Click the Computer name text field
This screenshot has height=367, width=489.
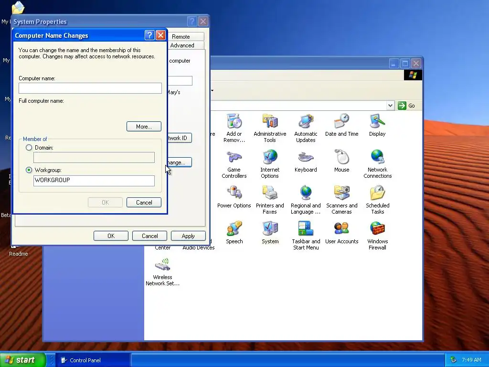90,88
